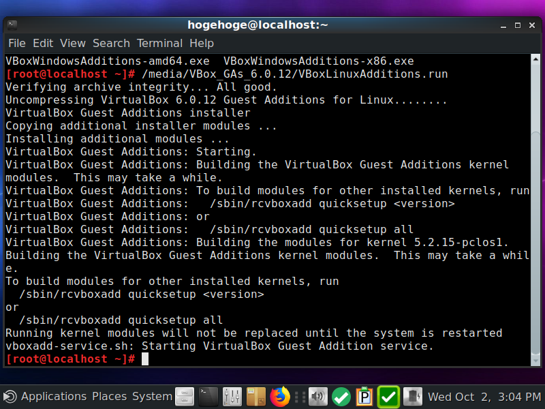Screen dimensions: 545x409
Task: Open the Synaptic package box icon
Action: coord(256,397)
